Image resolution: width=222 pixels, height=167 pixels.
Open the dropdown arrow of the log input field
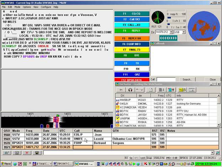pos(212,153)
